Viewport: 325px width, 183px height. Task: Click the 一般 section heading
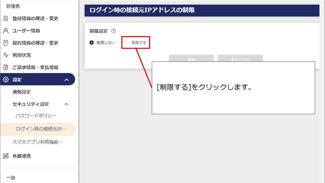click(11, 178)
